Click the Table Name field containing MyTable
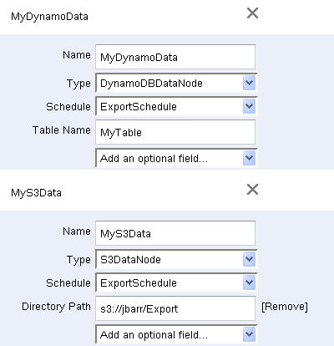The image size is (334, 346). click(175, 132)
